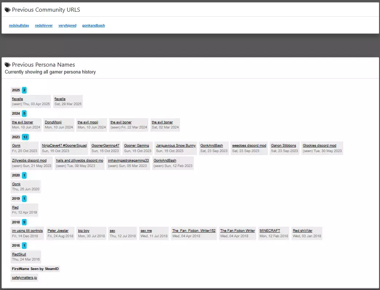The image size is (380, 290).
Task: Click the count badge 13 beside 2023
Action: pos(25,137)
